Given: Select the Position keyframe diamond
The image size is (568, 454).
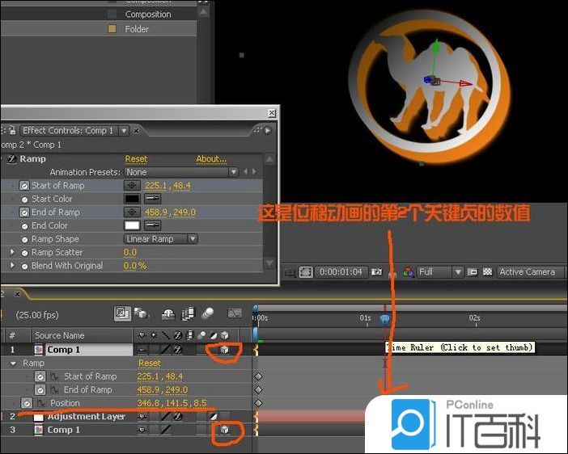Looking at the screenshot, I should click(258, 403).
